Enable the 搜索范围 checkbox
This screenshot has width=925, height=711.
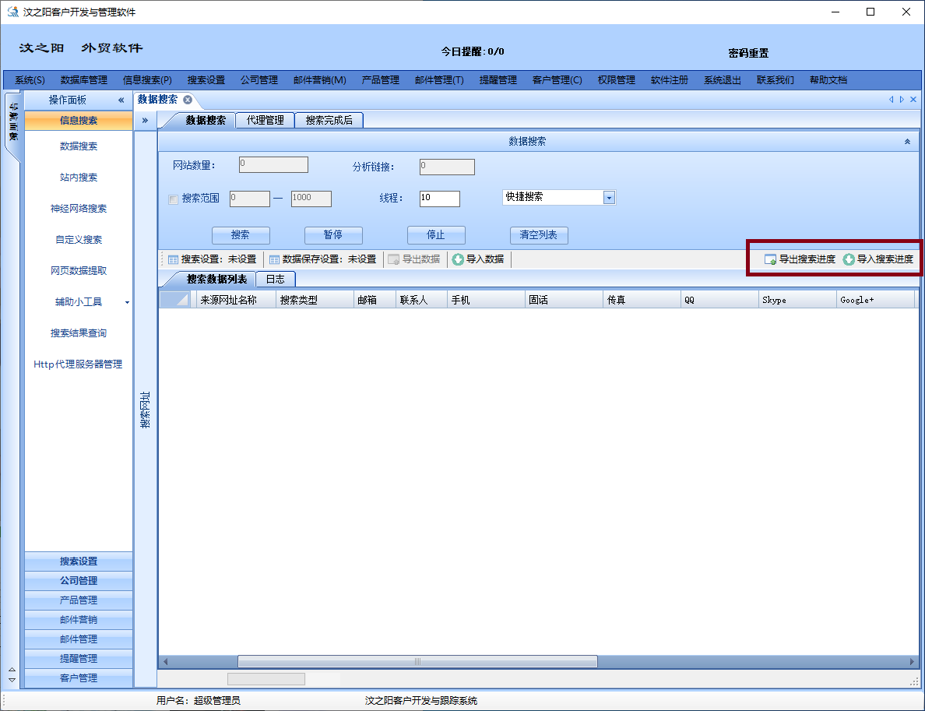pyautogui.click(x=174, y=199)
